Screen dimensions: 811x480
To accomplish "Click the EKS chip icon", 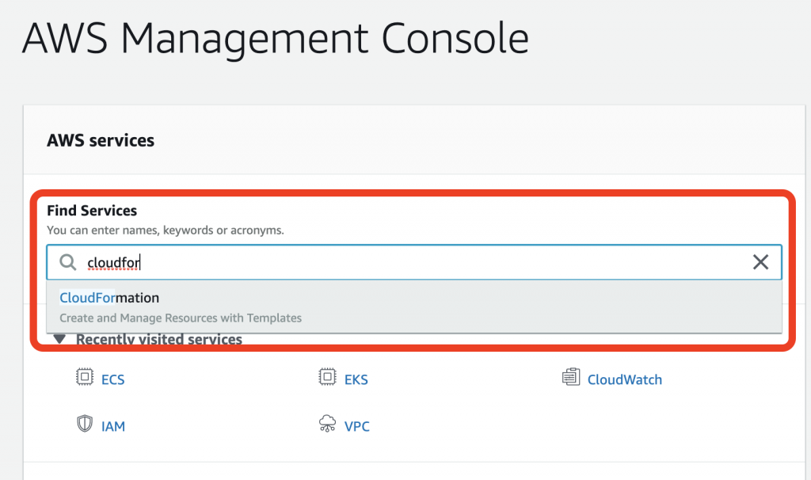I will click(327, 378).
